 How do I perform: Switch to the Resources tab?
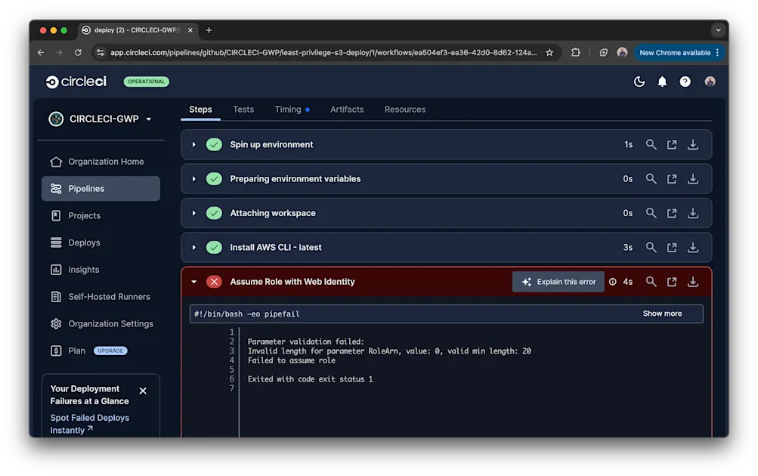(404, 110)
